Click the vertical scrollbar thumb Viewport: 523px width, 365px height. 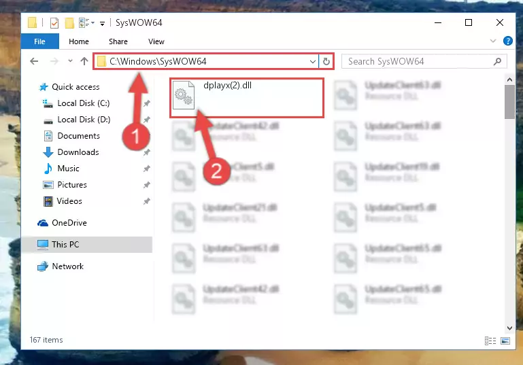point(509,102)
